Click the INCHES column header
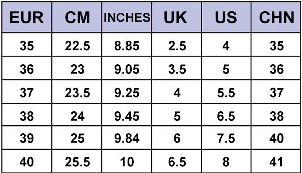 pyautogui.click(x=127, y=18)
